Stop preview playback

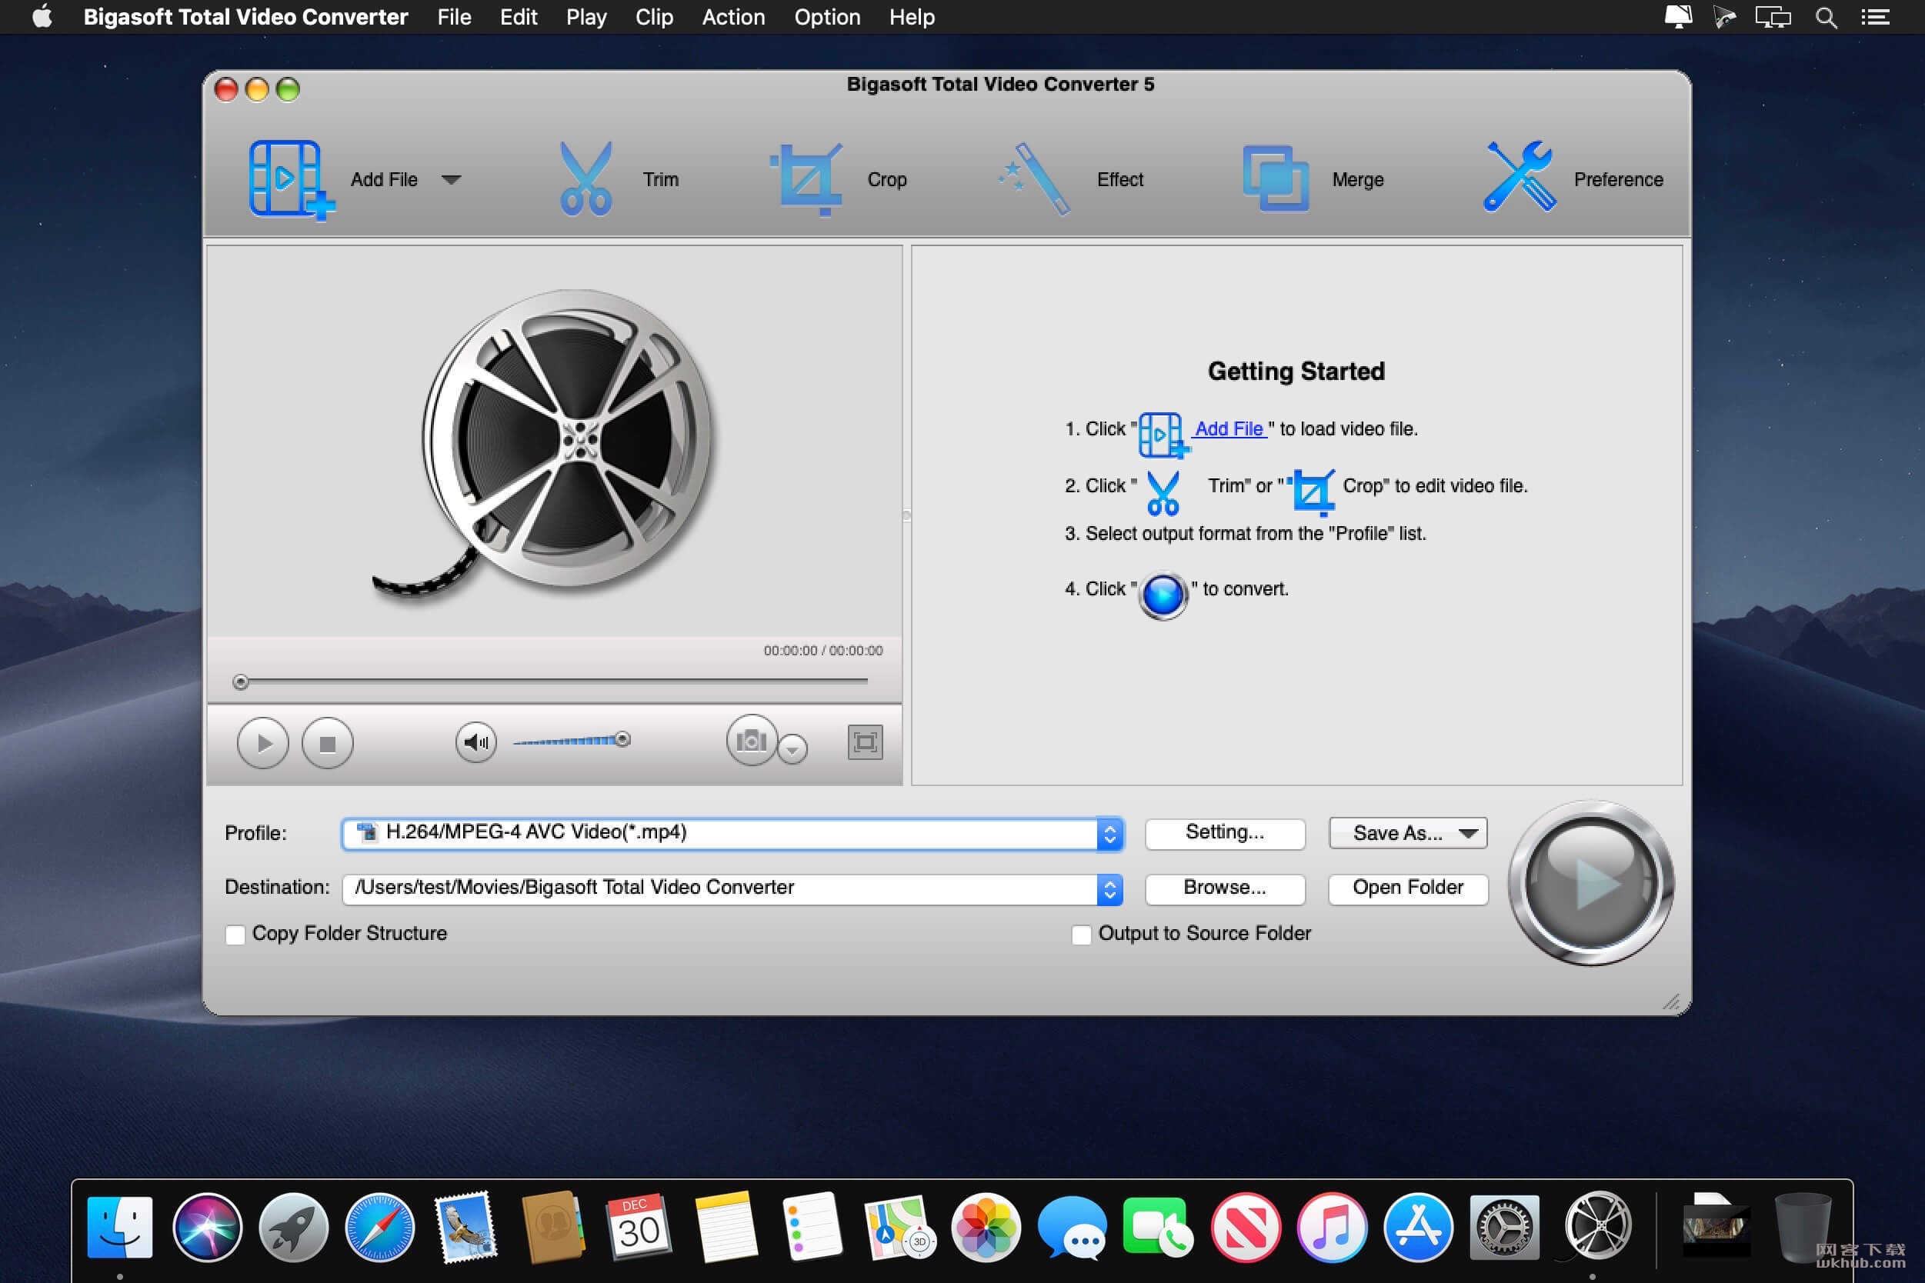click(328, 743)
